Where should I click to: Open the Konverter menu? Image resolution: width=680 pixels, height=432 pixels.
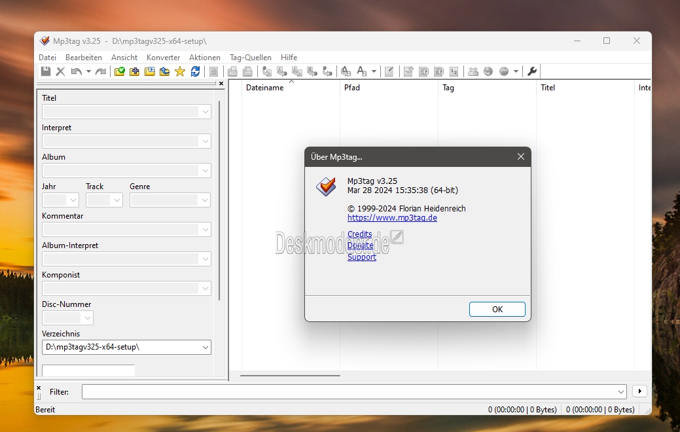[x=163, y=57]
